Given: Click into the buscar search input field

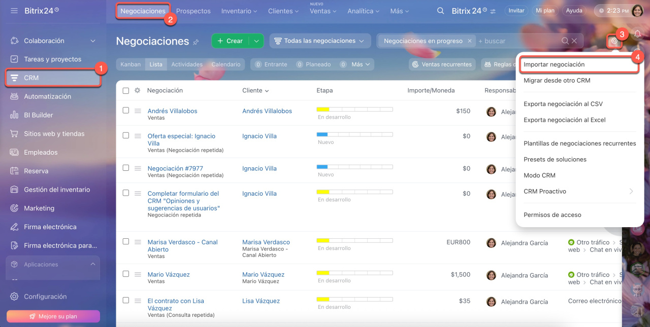Looking at the screenshot, I should coord(517,41).
